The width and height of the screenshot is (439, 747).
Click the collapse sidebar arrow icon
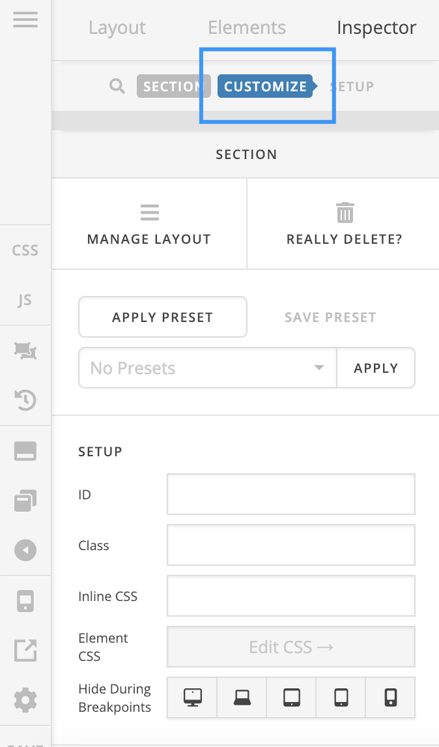click(25, 551)
